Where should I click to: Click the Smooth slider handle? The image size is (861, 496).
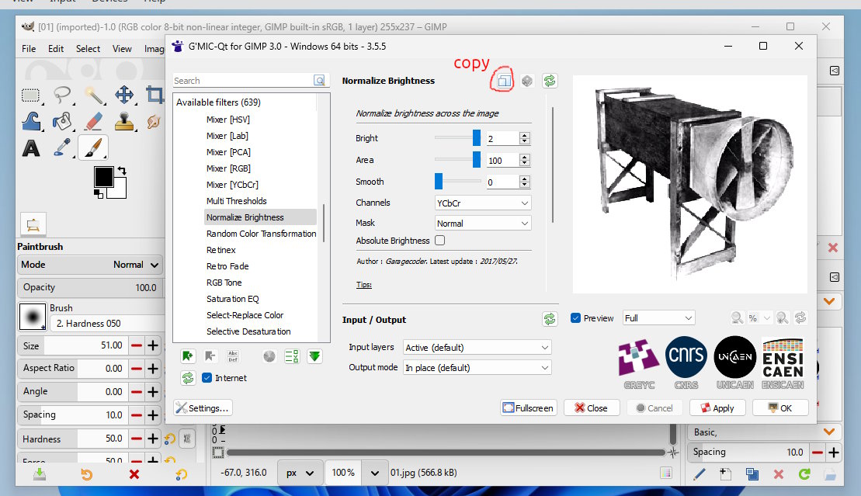pos(439,182)
